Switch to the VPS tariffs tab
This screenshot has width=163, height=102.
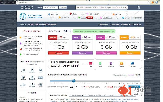pyautogui.click(x=67, y=31)
